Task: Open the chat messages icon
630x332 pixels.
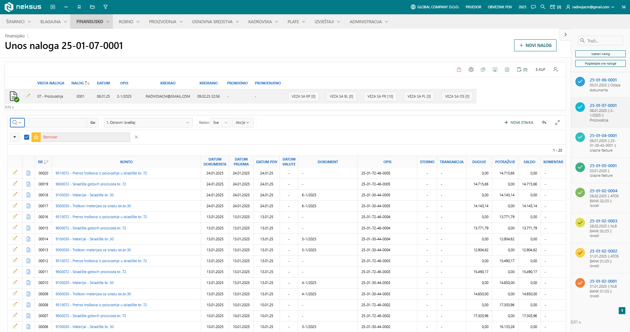Action: coord(533,7)
